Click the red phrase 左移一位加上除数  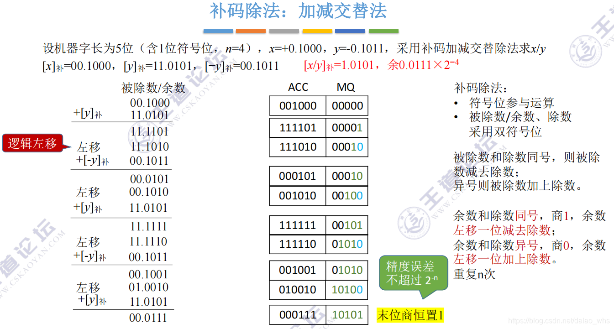point(502,259)
